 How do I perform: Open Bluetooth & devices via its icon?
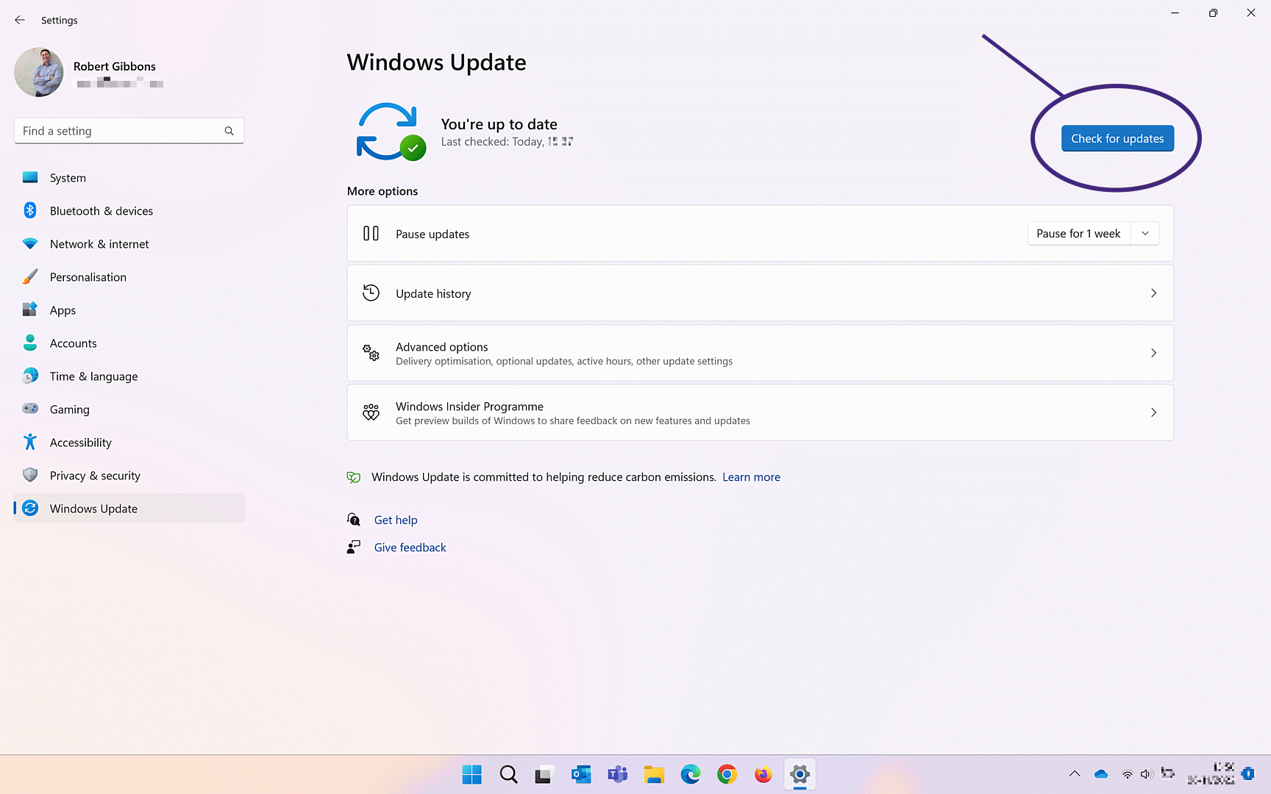(29, 210)
